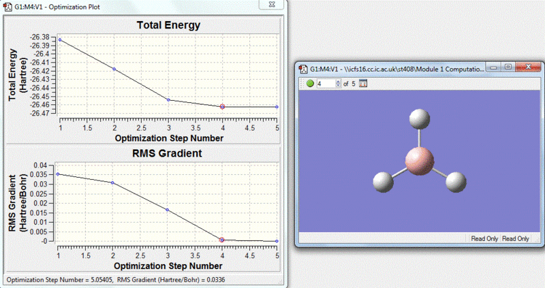The image size is (545, 288).
Task: Decrease frame number with down arrow
Action: point(337,86)
